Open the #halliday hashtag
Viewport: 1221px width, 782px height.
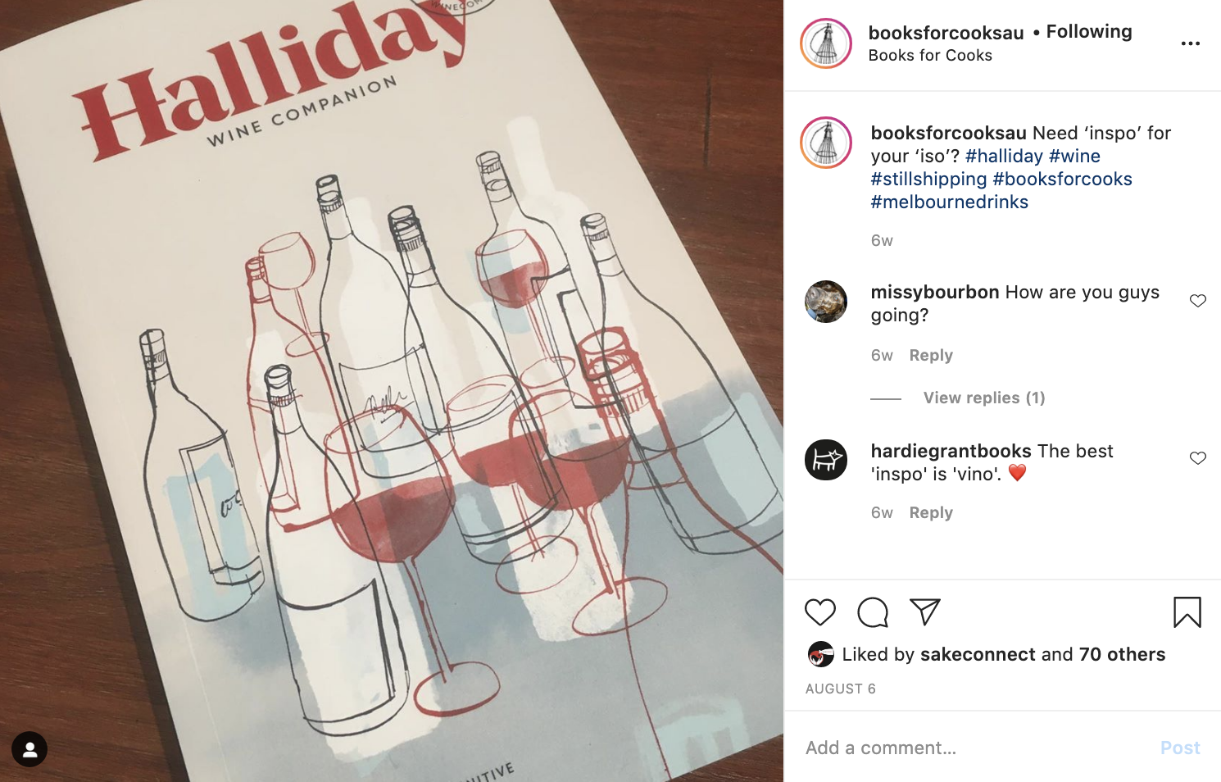(x=1004, y=156)
